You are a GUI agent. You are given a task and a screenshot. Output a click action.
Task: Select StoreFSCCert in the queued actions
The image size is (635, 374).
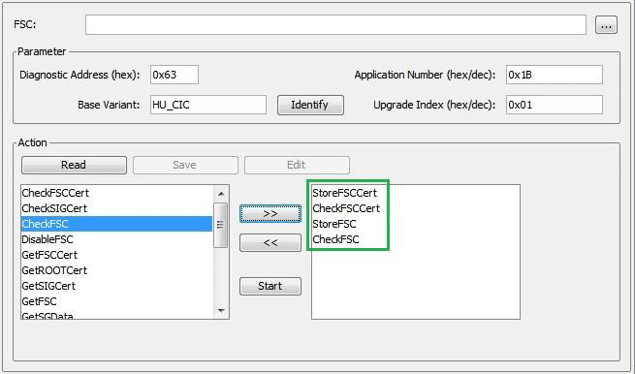(344, 193)
